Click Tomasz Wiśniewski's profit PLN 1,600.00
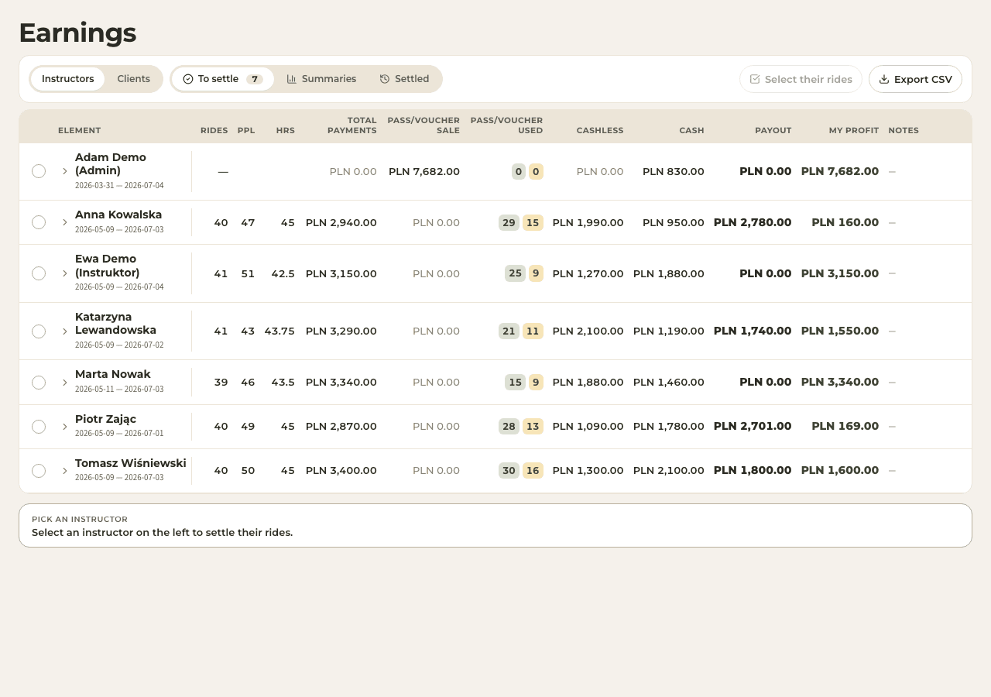This screenshot has height=697, width=991. click(x=840, y=471)
